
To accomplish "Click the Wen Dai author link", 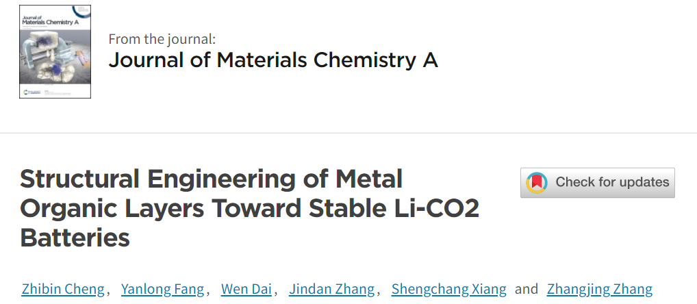I will (x=246, y=289).
